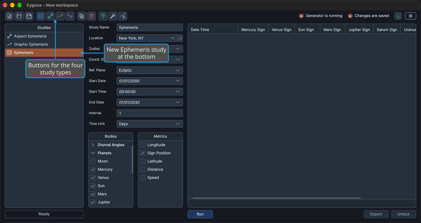The height and width of the screenshot is (223, 421).
Task: Open the chart settings gear icon
Action: click(x=123, y=16)
